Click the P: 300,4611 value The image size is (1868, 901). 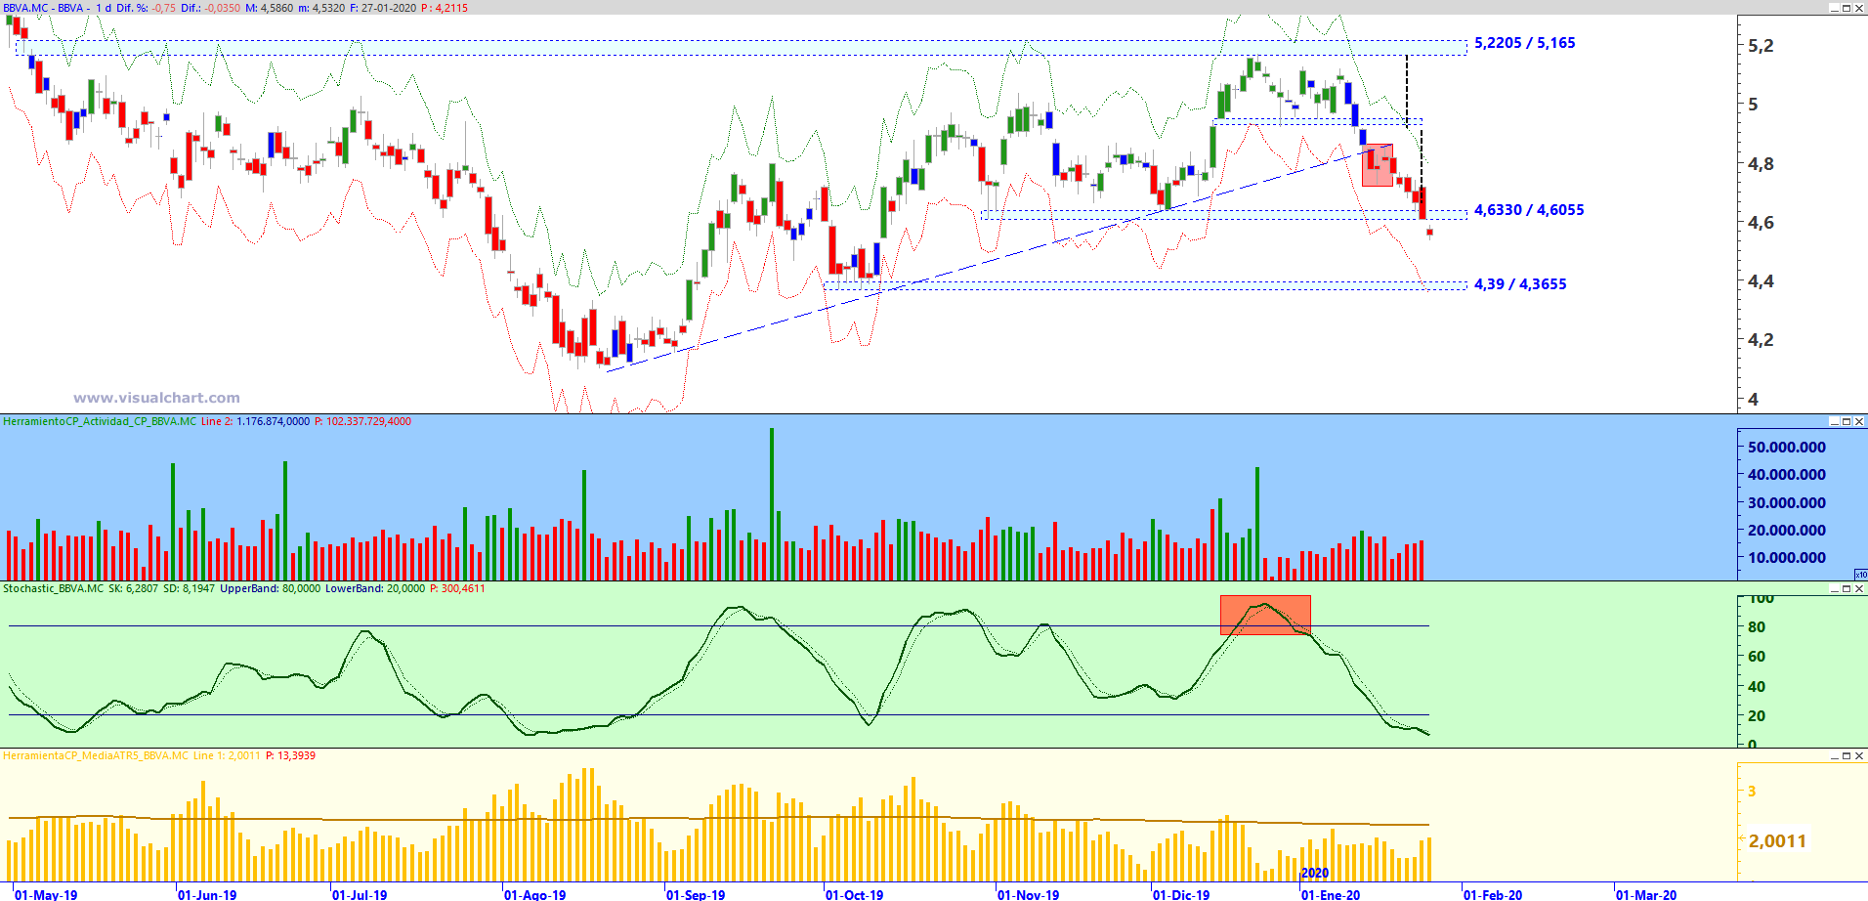[x=457, y=589]
